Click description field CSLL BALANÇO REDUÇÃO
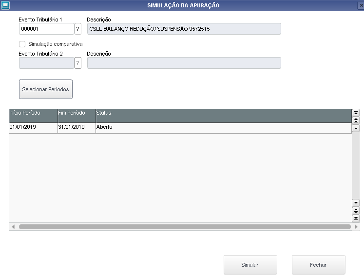This screenshot has width=364, height=278. 184,29
